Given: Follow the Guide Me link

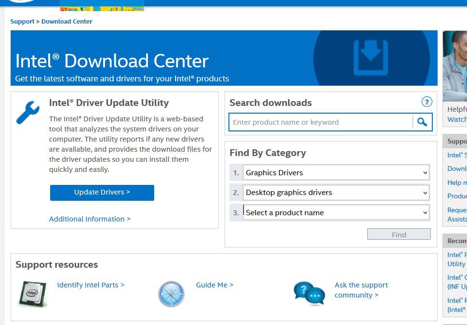Looking at the screenshot, I should coord(214,285).
